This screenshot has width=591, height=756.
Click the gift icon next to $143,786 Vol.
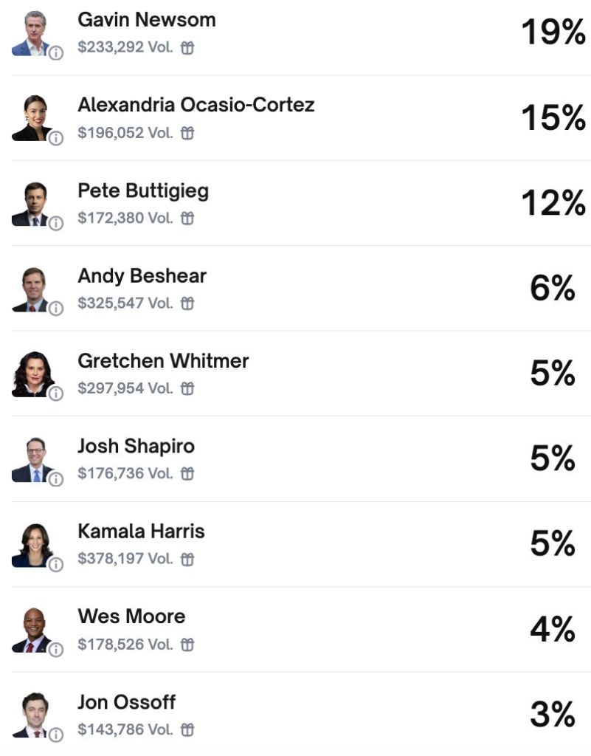click(187, 729)
